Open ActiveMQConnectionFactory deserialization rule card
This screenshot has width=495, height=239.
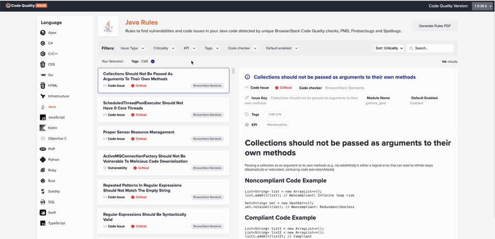(x=164, y=163)
